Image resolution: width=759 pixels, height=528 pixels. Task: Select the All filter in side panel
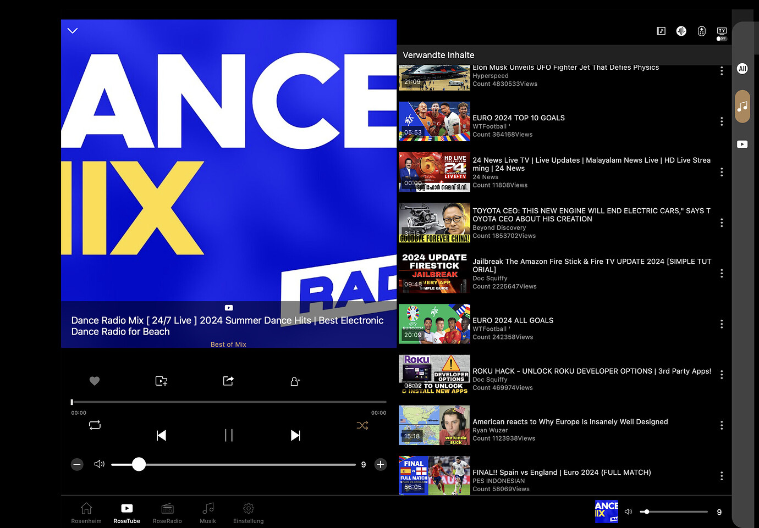743,69
